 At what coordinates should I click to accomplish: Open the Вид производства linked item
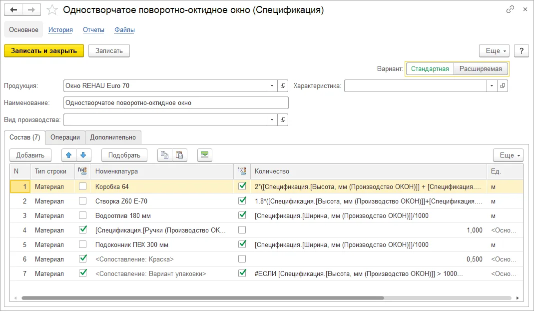point(283,120)
